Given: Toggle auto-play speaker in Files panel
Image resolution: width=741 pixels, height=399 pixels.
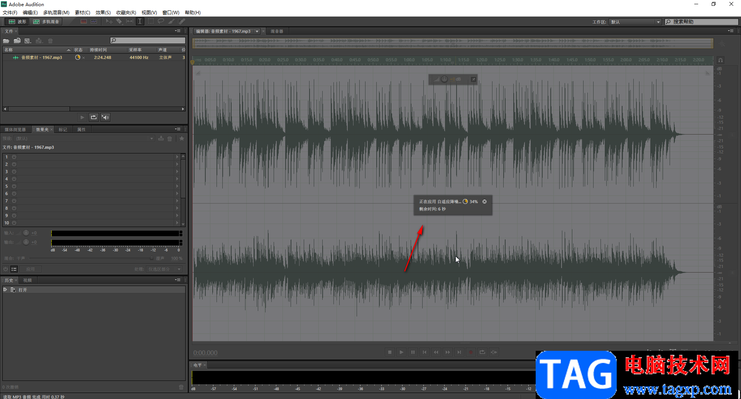Looking at the screenshot, I should 105,117.
